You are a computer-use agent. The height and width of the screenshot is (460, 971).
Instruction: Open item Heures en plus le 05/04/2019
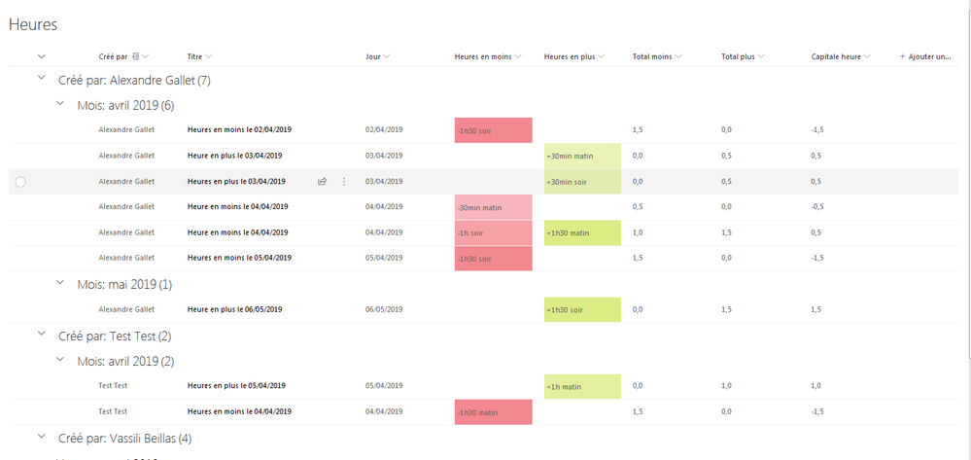pyautogui.click(x=236, y=386)
